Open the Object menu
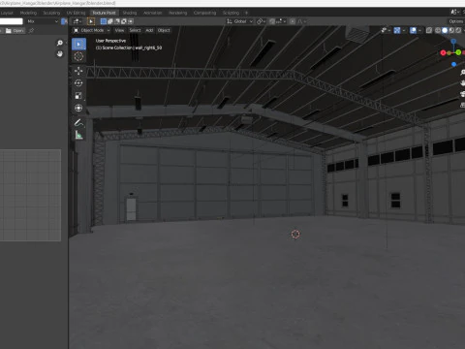 point(164,30)
